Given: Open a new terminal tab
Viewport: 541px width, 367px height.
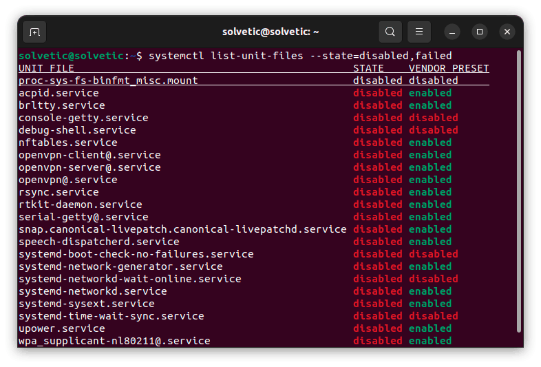Looking at the screenshot, I should 34,32.
